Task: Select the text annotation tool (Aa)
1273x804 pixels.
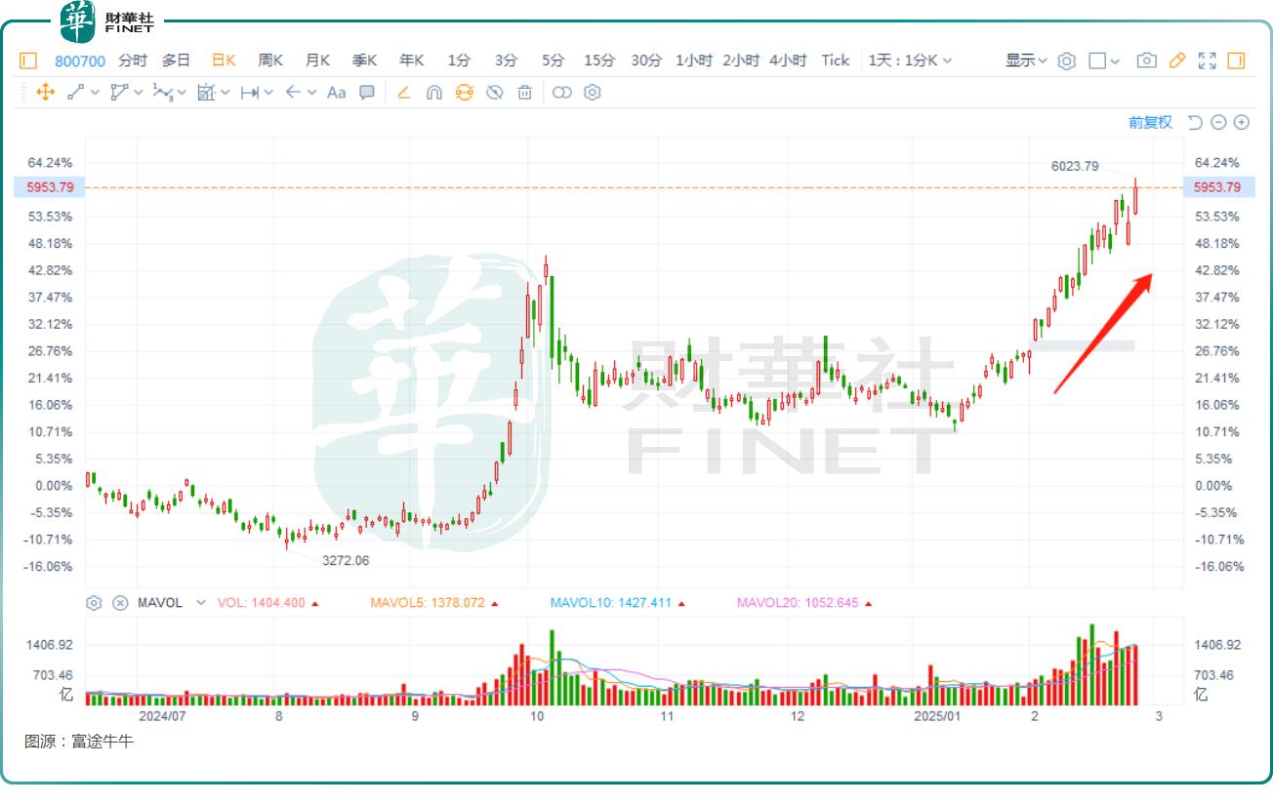Action: 337,93
